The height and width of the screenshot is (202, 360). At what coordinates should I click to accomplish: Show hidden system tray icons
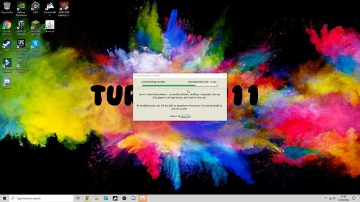pyautogui.click(x=326, y=198)
